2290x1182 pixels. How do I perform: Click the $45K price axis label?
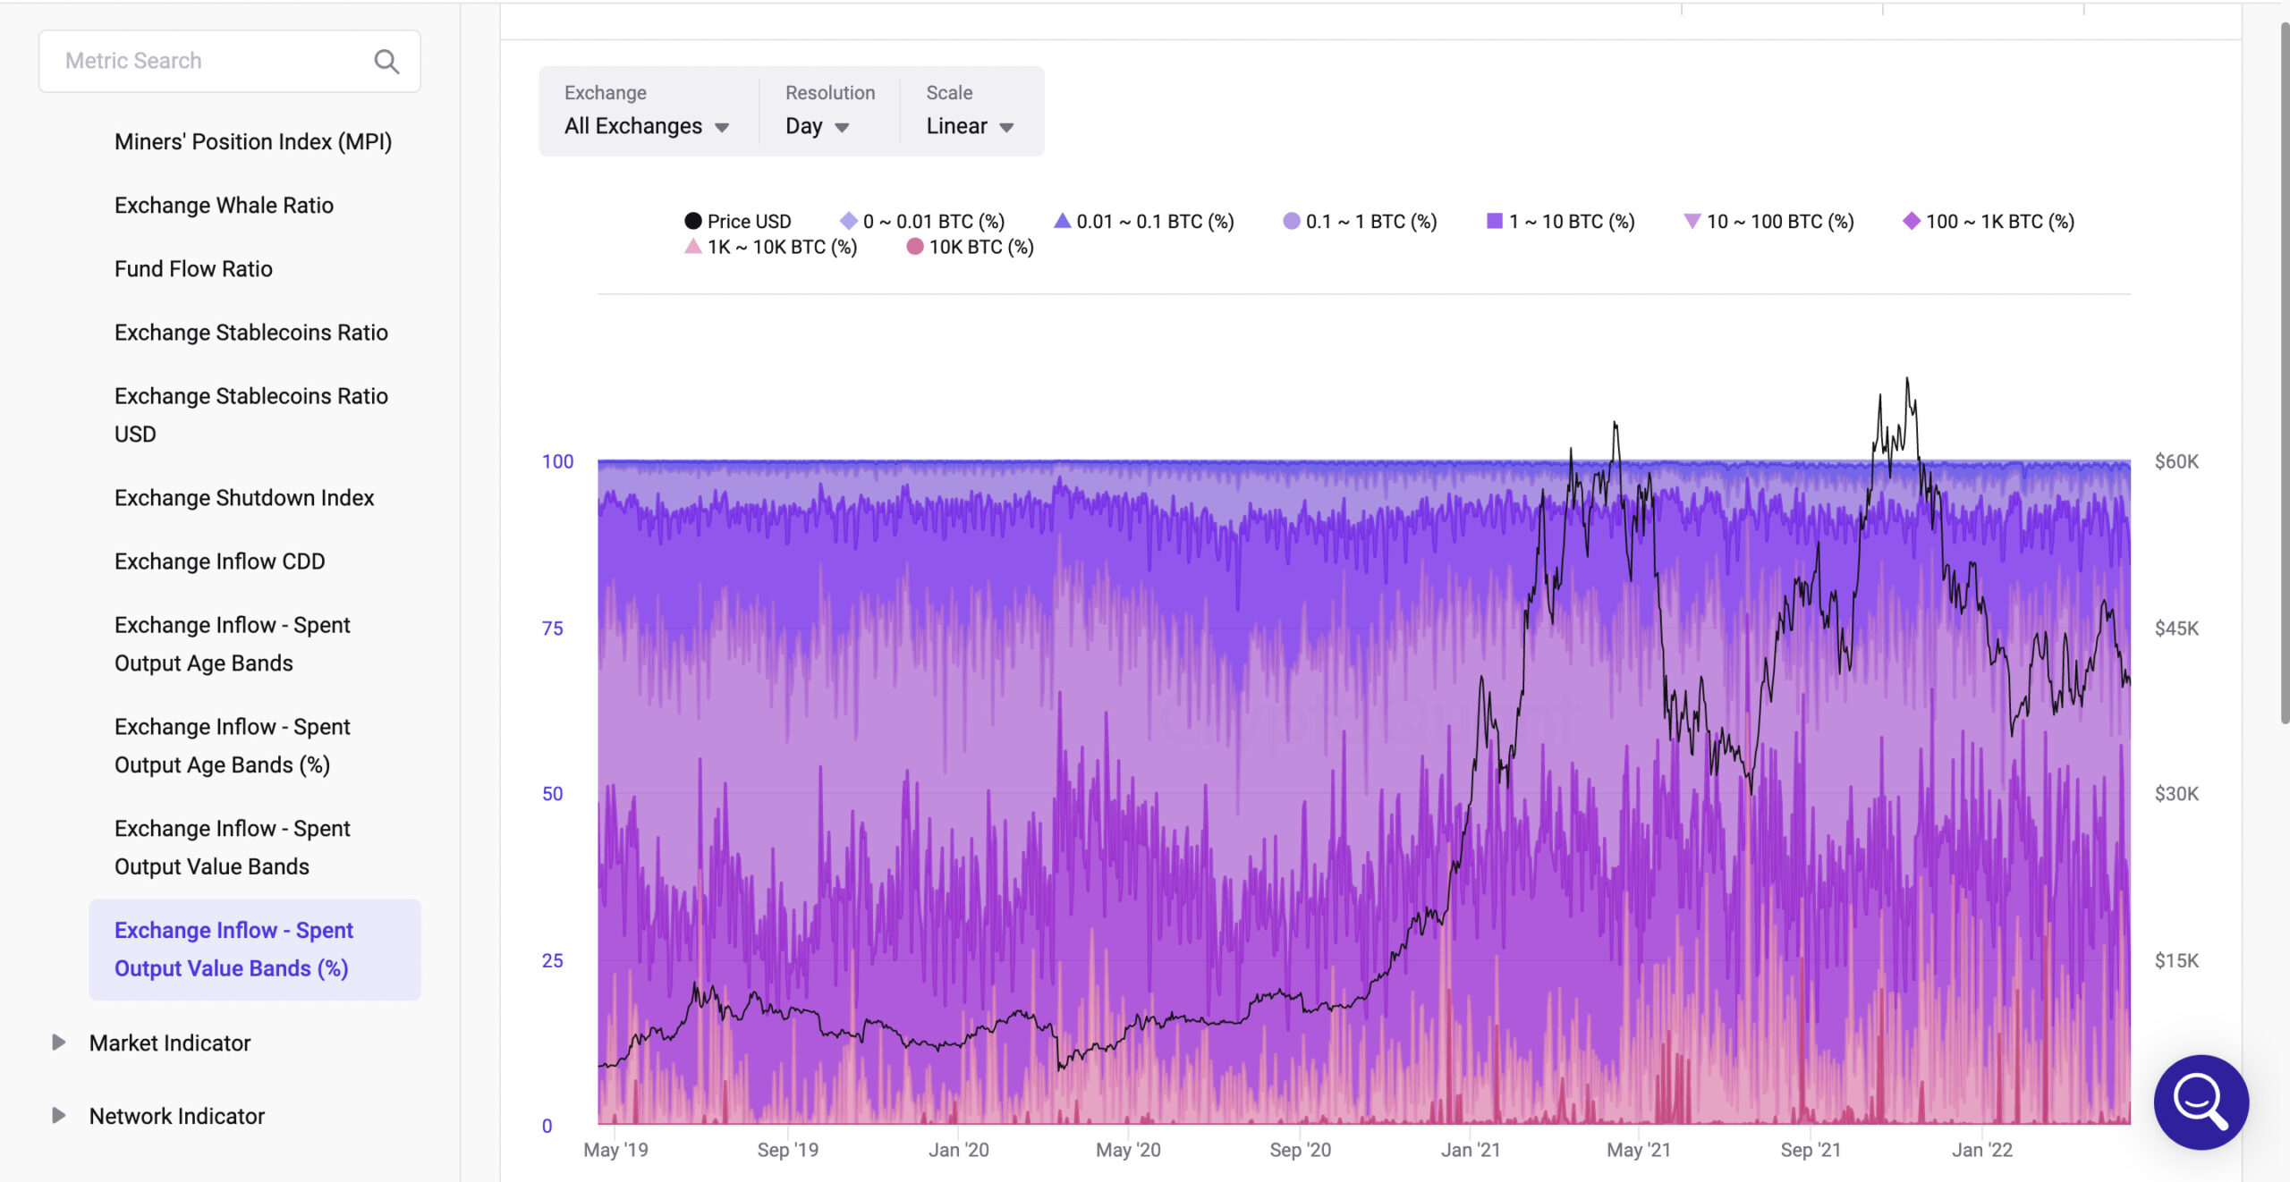pos(2175,628)
